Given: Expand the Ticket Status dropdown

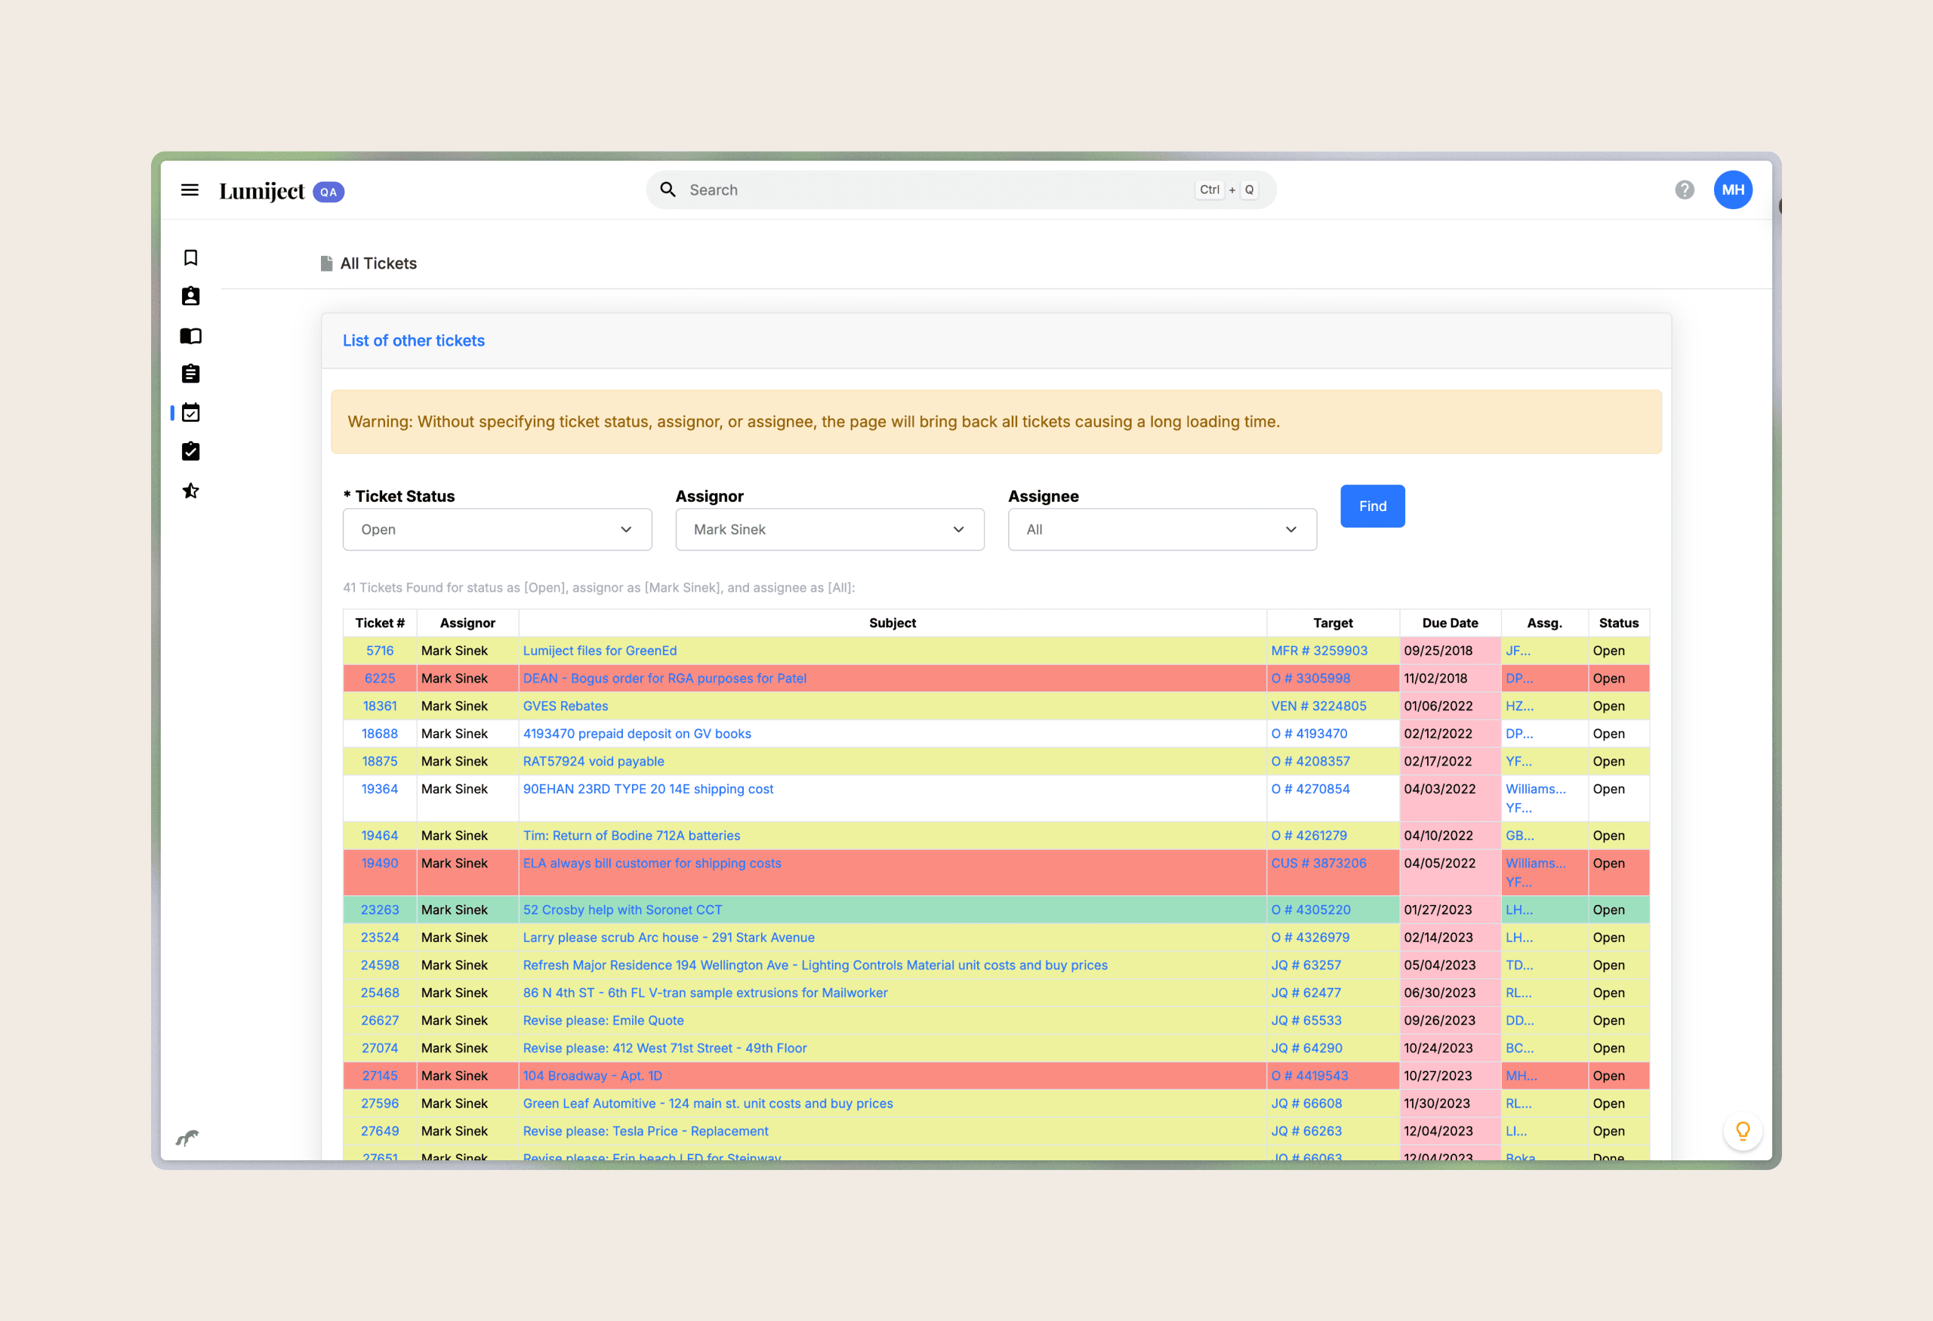Looking at the screenshot, I should click(497, 530).
